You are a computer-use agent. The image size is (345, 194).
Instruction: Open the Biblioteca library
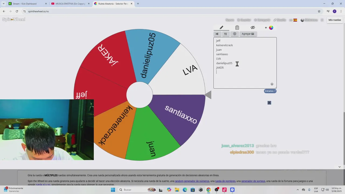coord(309,20)
